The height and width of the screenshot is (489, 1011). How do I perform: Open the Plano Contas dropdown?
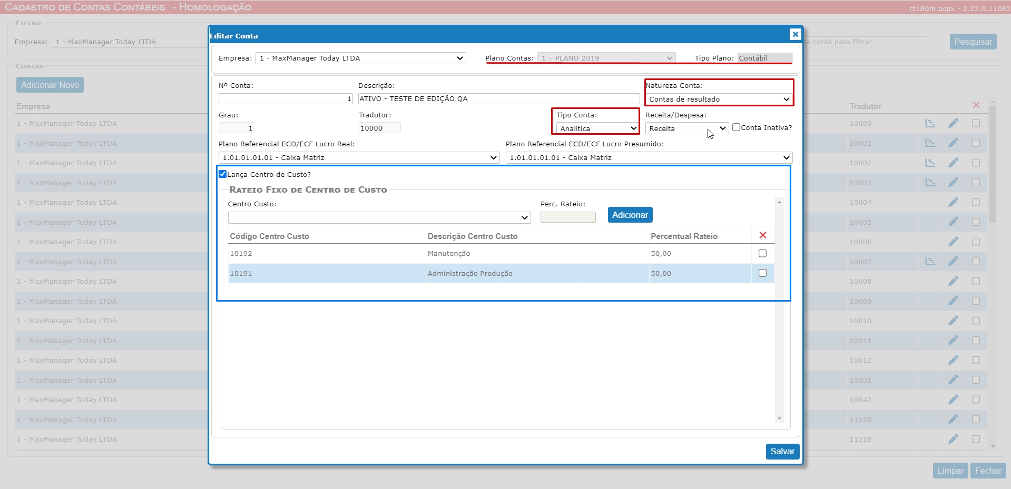coord(606,58)
